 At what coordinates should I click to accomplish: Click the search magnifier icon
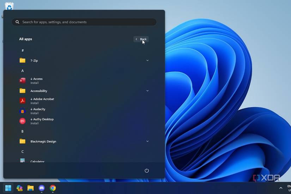click(x=17, y=22)
